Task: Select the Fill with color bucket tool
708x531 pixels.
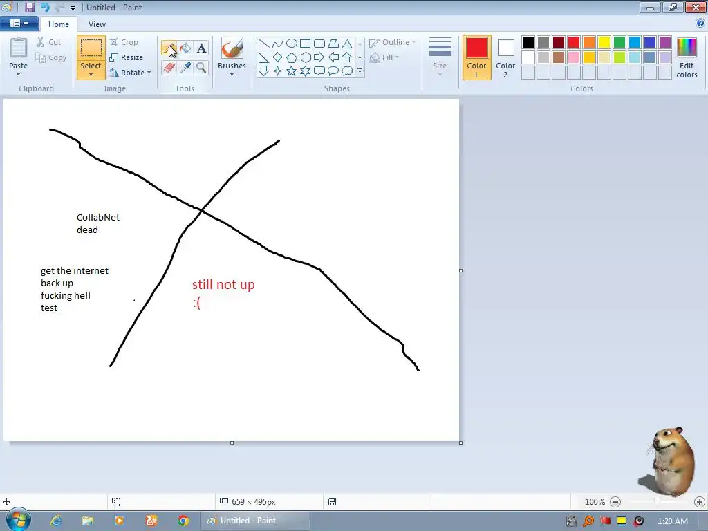Action: [185, 48]
